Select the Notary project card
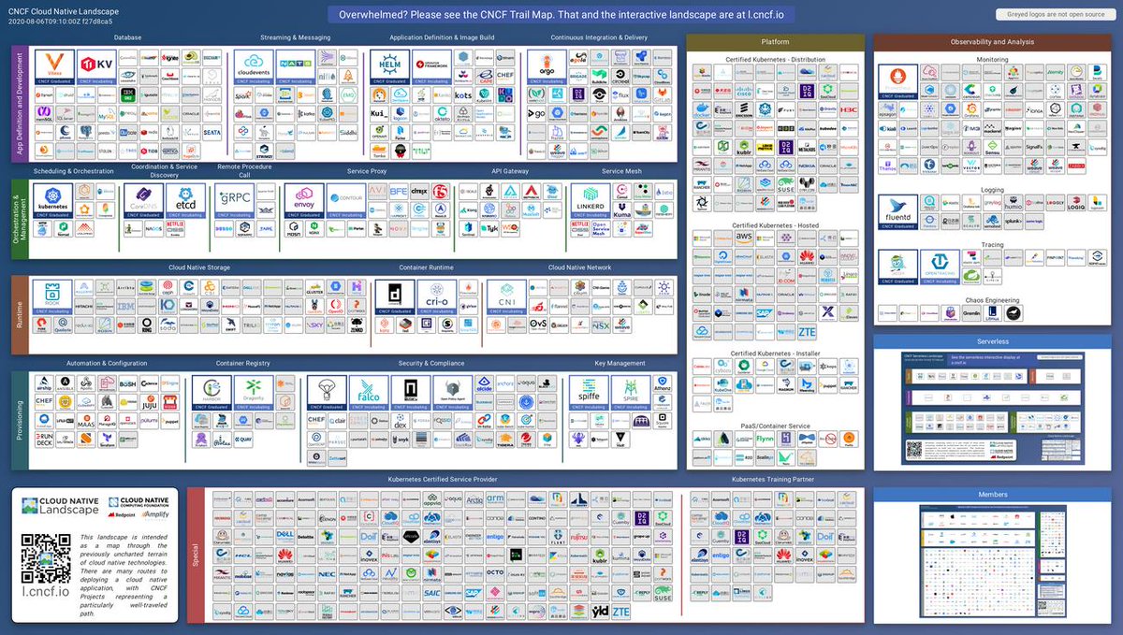This screenshot has width=1123, height=635. tap(411, 394)
